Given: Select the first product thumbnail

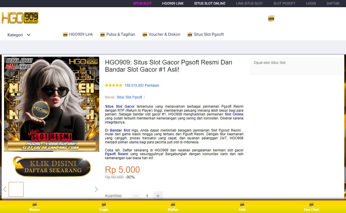Looking at the screenshot, I should 16,189.
